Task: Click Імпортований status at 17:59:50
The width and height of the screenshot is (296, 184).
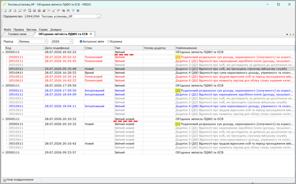Action: click(94, 91)
